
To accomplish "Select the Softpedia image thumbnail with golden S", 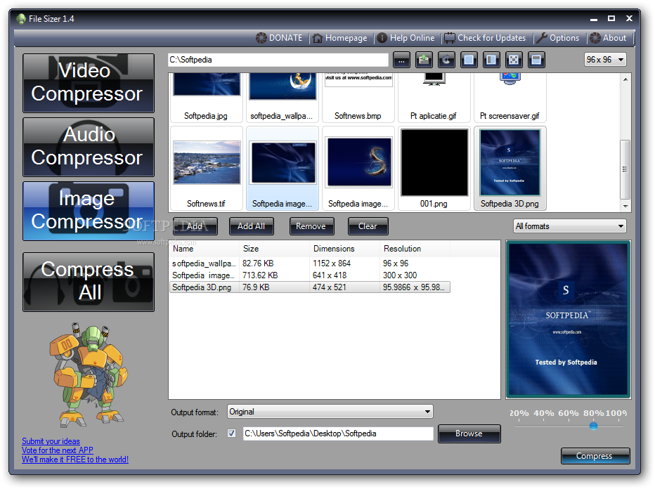I will point(358,168).
